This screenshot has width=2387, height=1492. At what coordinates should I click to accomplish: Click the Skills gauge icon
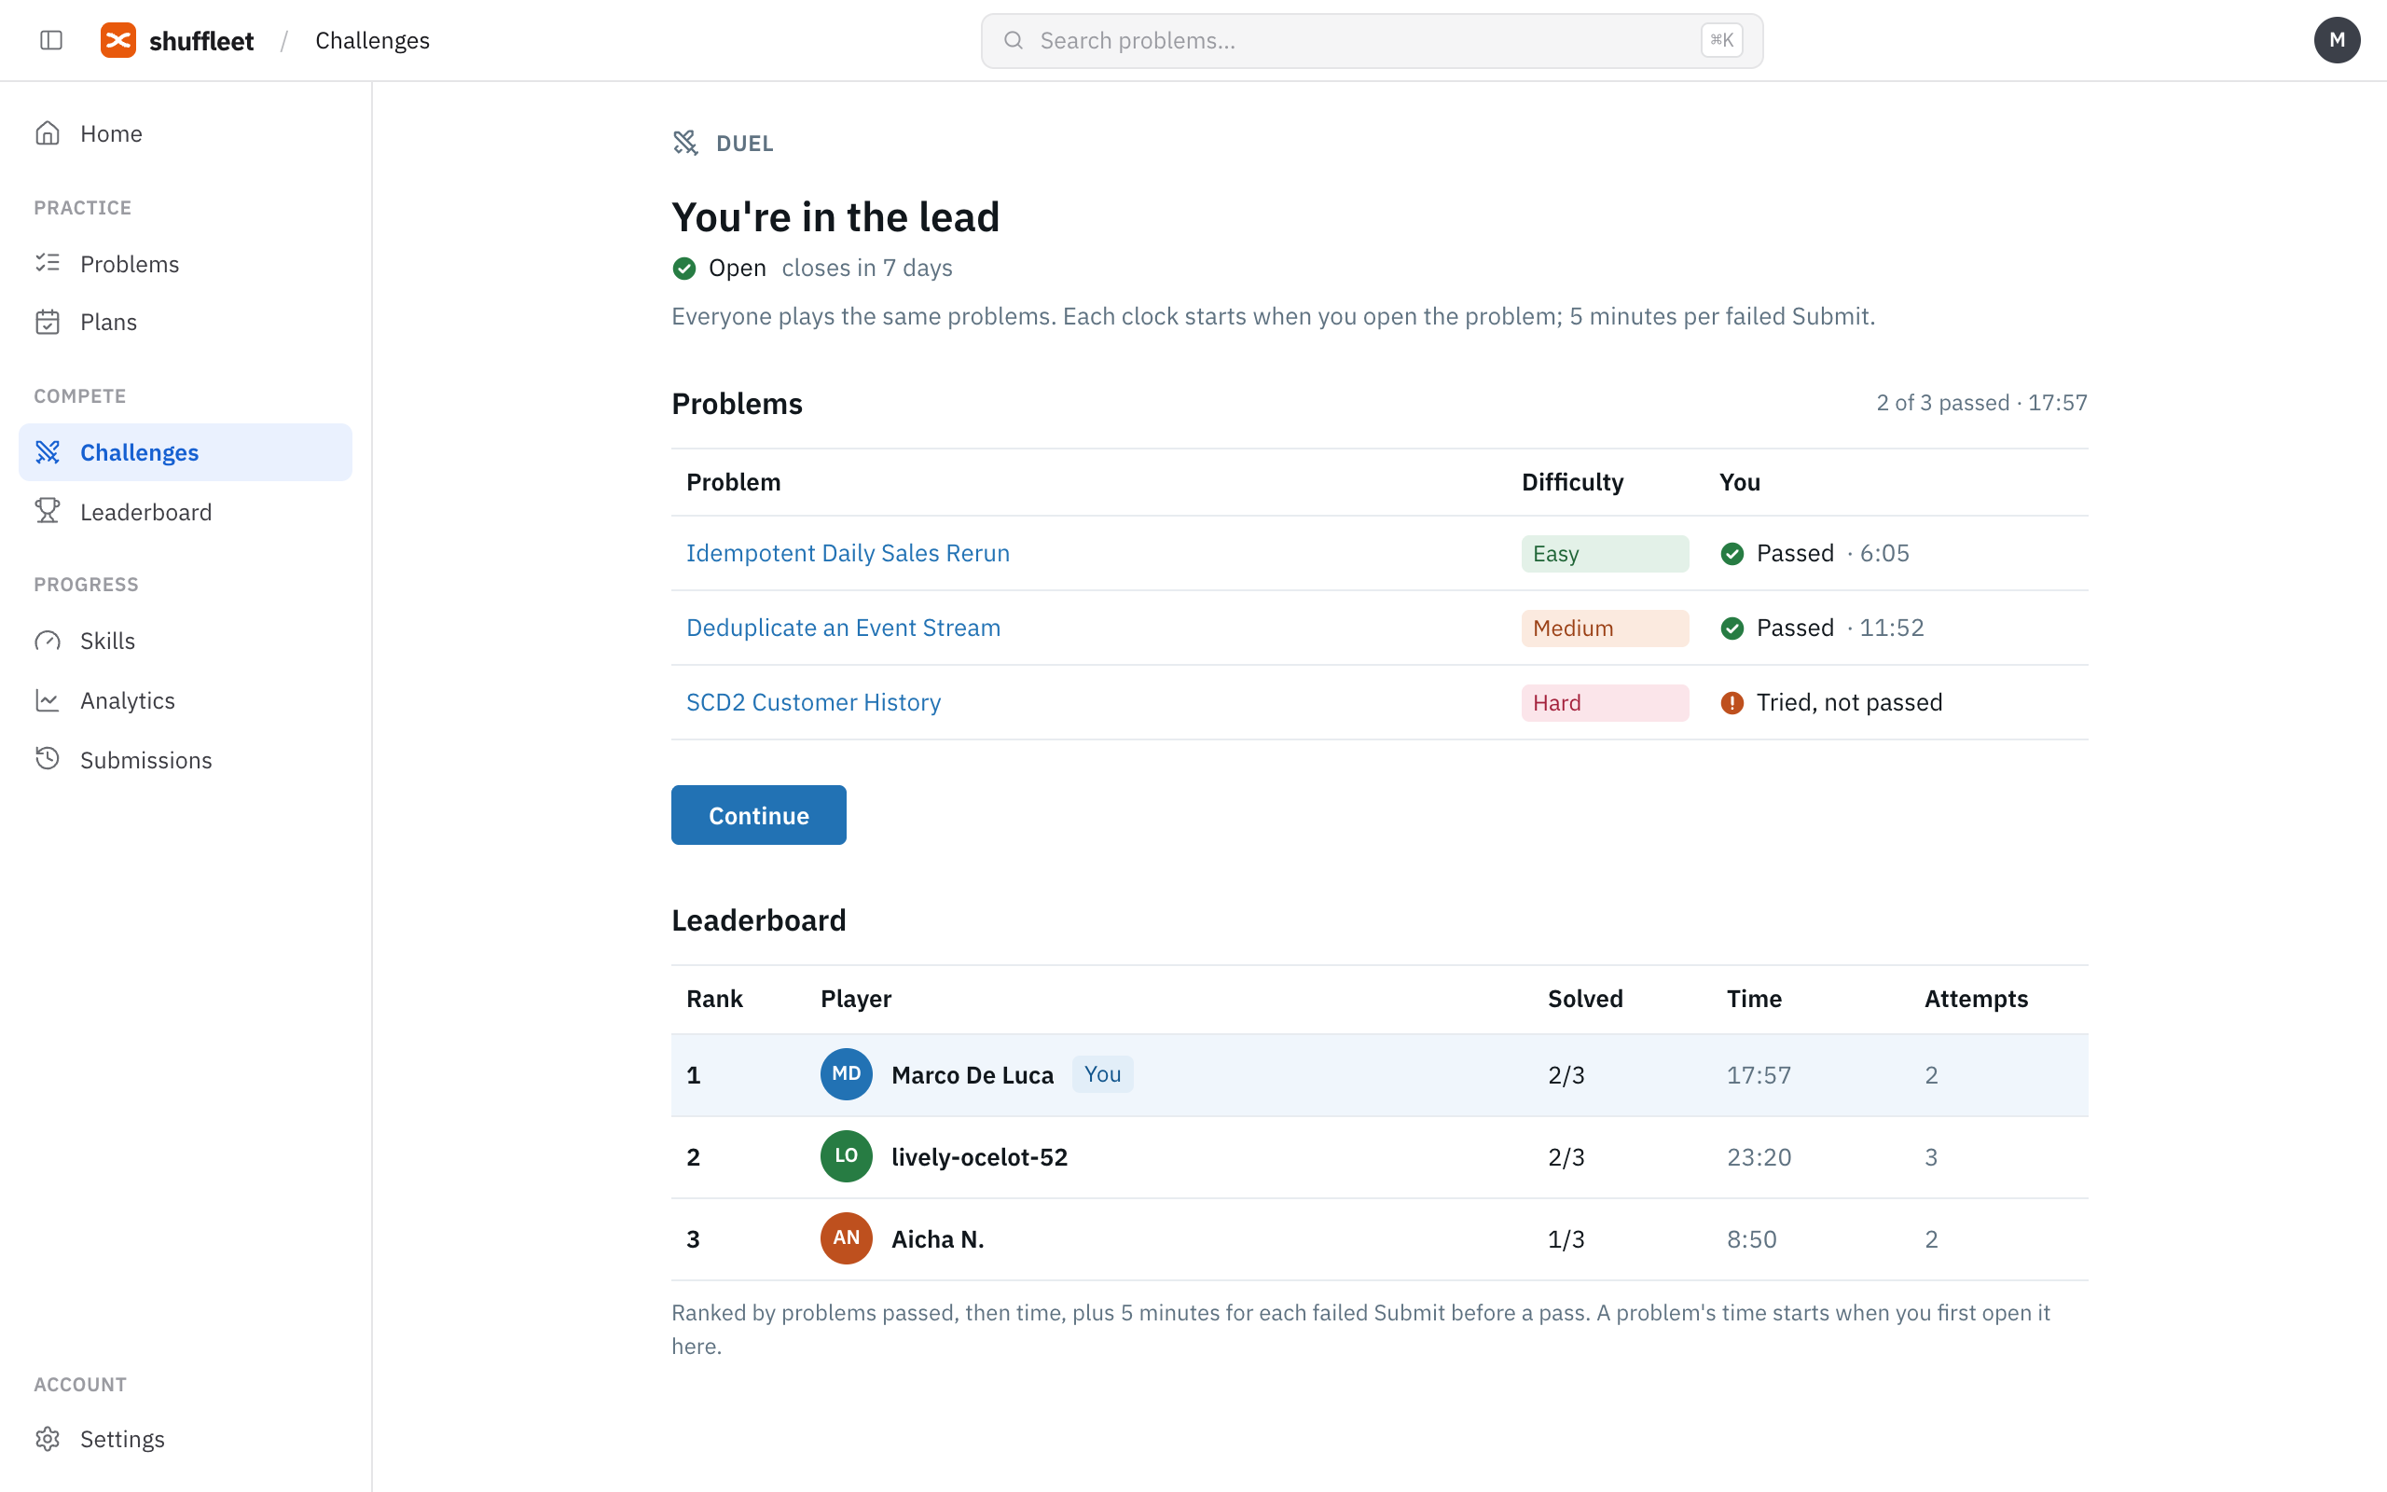[x=48, y=641]
